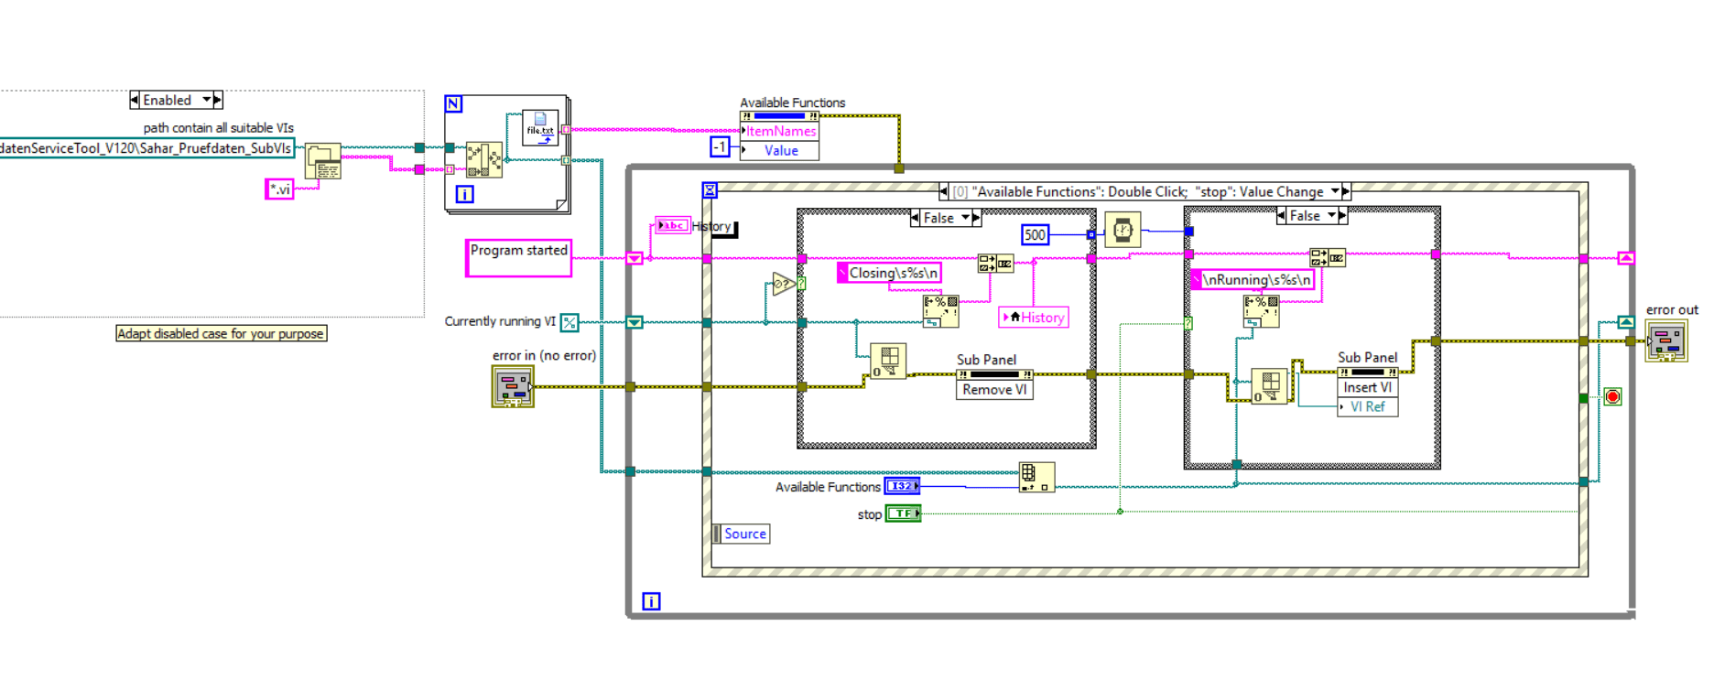Click the stop boolean TF terminal
This screenshot has width=1714, height=691.
coord(904,513)
